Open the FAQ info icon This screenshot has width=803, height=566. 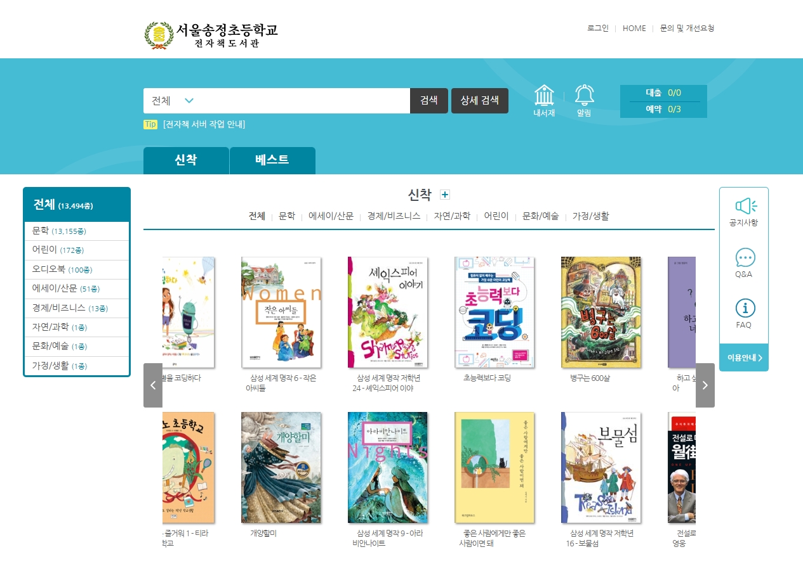(745, 309)
